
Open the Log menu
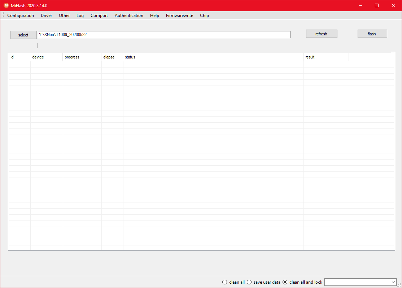[80, 16]
